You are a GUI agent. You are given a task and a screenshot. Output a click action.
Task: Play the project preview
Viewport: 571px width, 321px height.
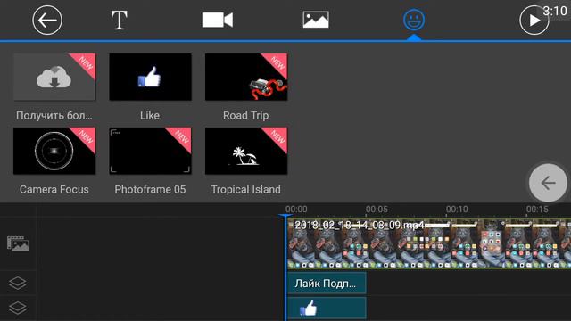(x=534, y=20)
